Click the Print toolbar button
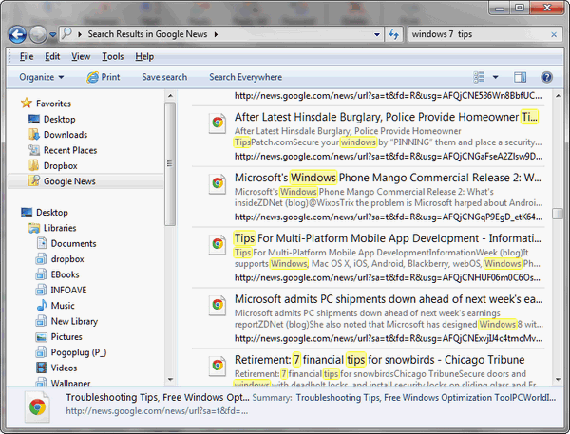 click(x=103, y=77)
